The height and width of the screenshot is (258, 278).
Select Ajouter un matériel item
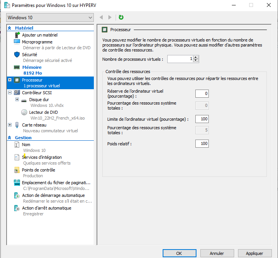point(39,35)
